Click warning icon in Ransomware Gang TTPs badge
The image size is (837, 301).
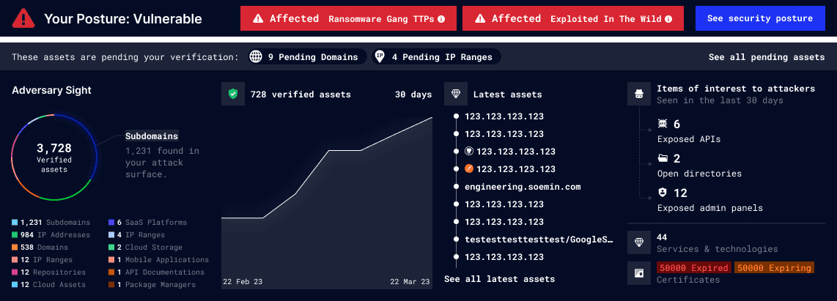tap(258, 19)
